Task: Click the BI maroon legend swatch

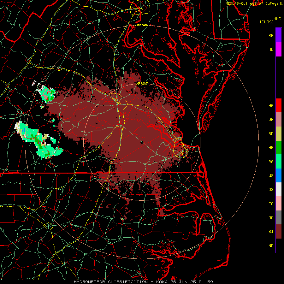Action: tap(279, 232)
